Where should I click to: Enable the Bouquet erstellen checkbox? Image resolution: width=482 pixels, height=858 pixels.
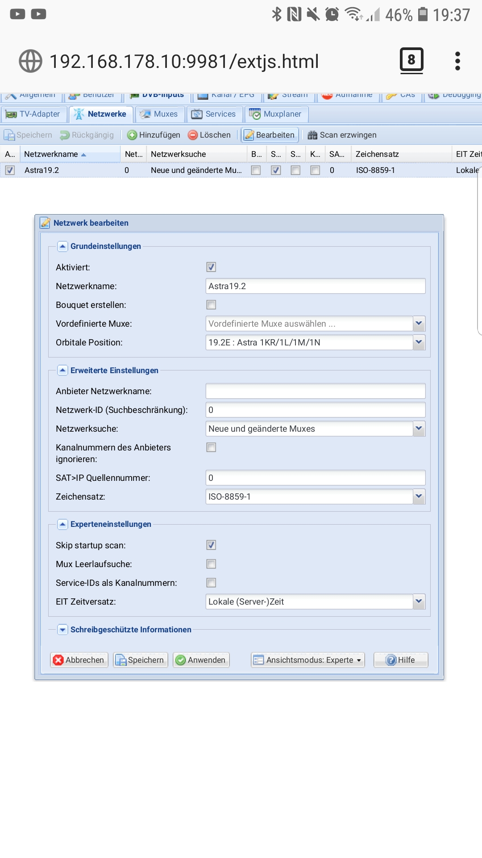tap(211, 305)
